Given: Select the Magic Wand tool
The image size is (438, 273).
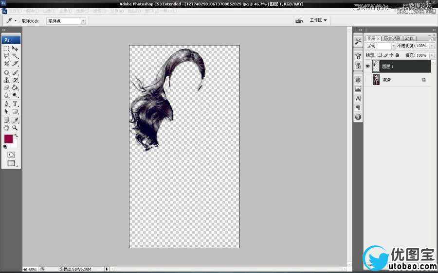Looking at the screenshot, I should coord(15,56).
